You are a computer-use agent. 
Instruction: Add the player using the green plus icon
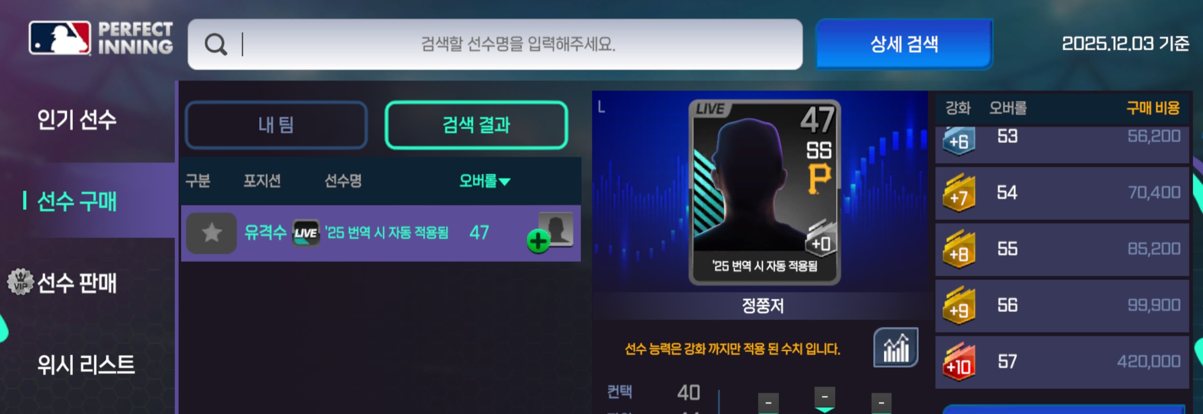538,241
